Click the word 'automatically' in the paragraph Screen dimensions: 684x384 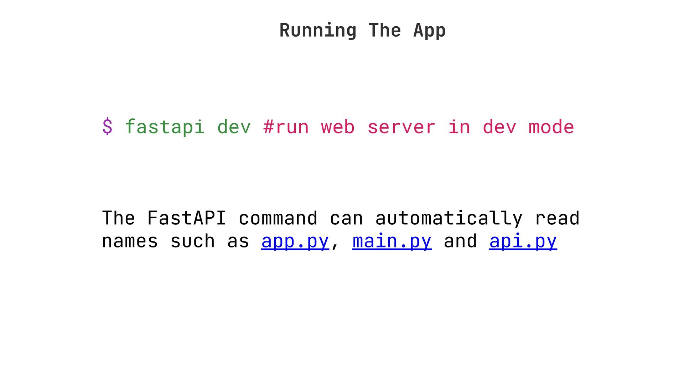449,218
